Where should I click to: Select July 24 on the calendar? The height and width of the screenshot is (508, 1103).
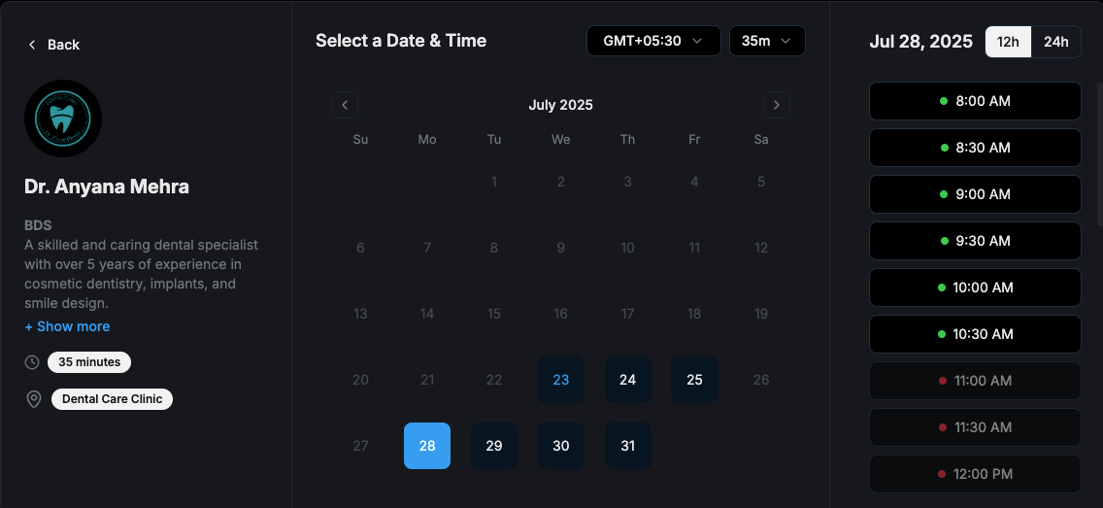(x=627, y=380)
